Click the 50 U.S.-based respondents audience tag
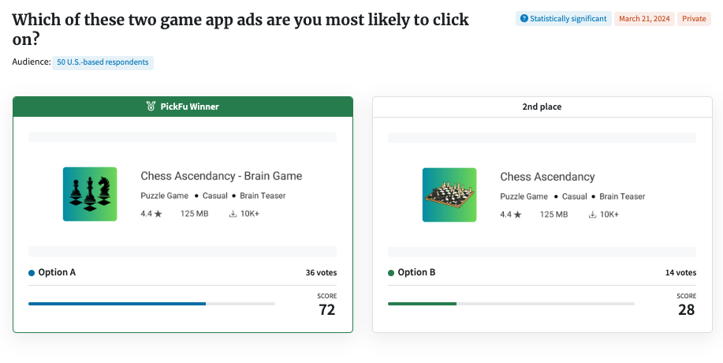723x363 pixels. coord(102,62)
